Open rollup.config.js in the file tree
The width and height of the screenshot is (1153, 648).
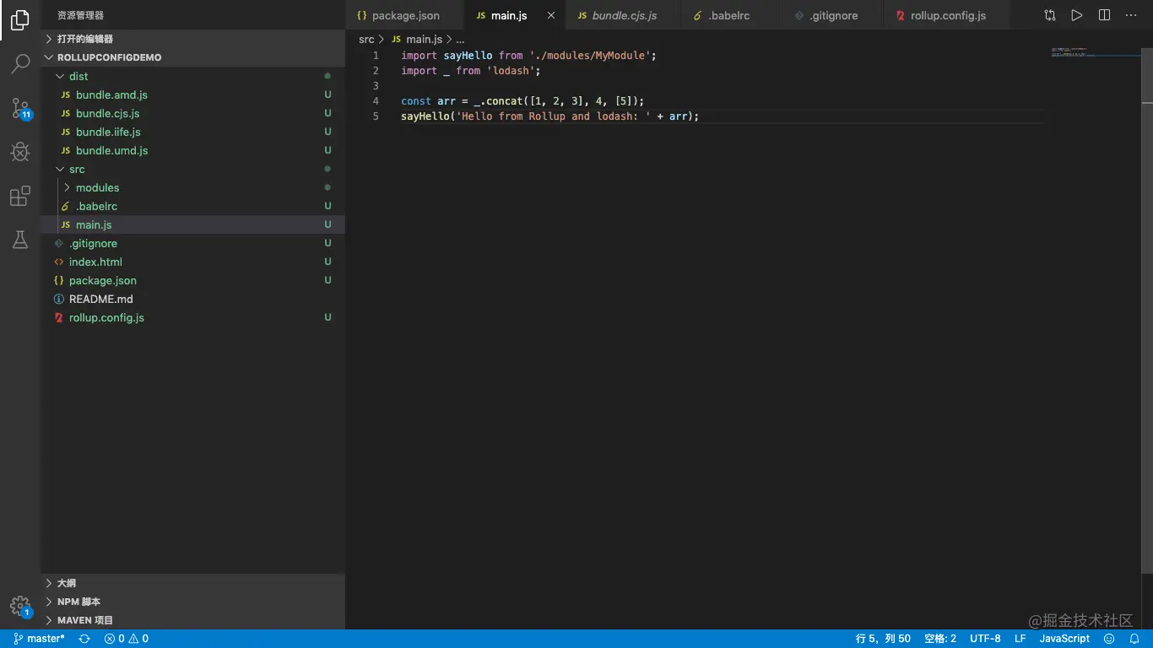coord(192,317)
